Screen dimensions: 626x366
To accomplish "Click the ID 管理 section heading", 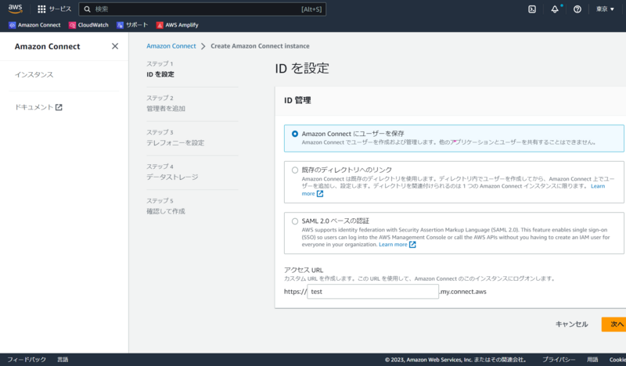I will [297, 100].
